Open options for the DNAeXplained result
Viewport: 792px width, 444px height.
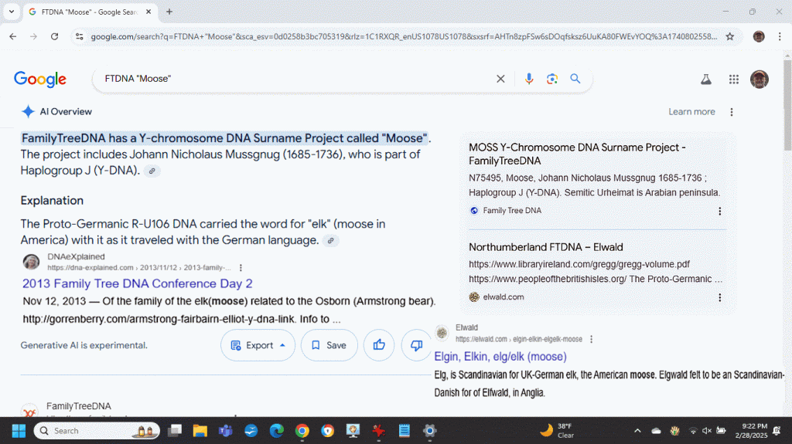(x=241, y=268)
